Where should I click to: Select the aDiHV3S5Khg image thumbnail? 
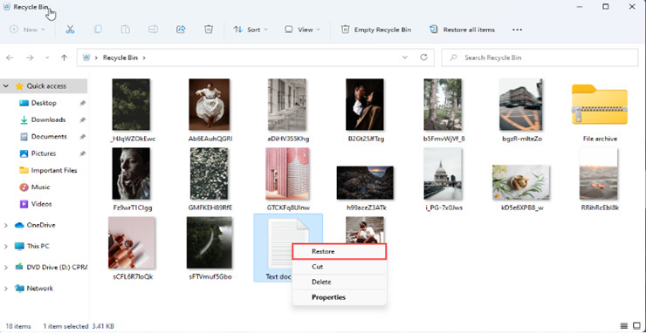(286, 105)
